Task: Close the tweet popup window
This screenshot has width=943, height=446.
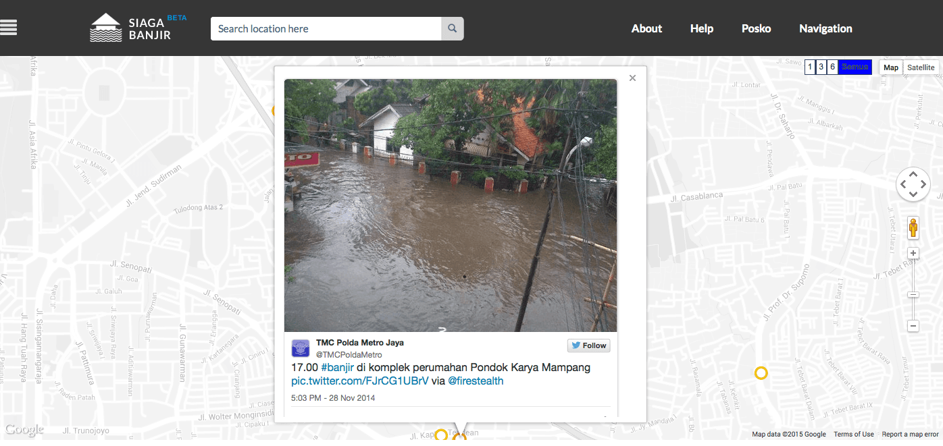Action: pos(632,78)
